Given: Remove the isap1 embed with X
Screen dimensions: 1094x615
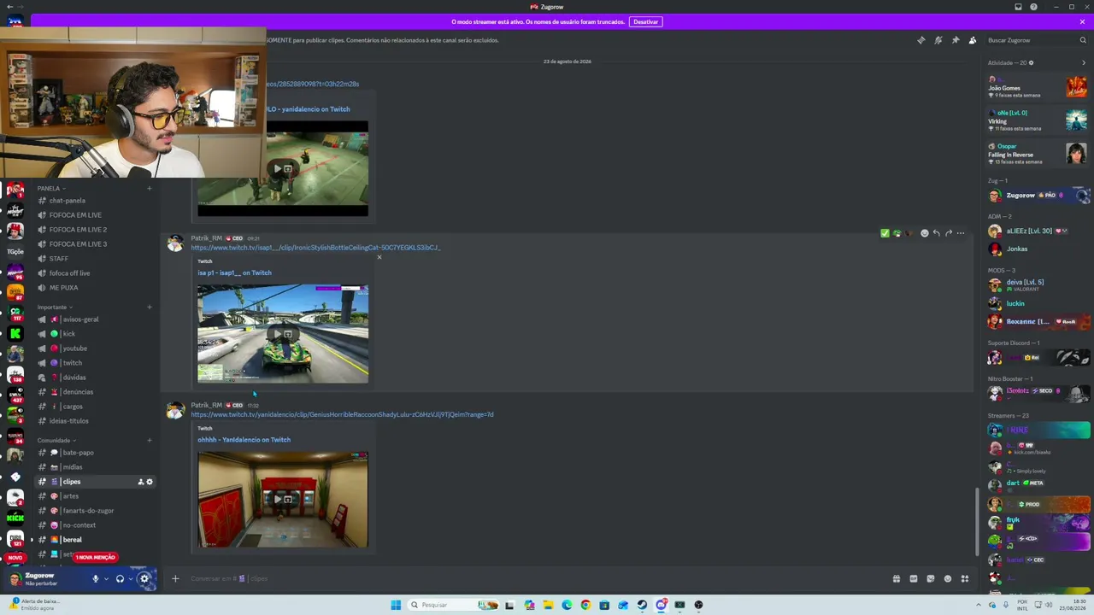Looking at the screenshot, I should pos(379,257).
